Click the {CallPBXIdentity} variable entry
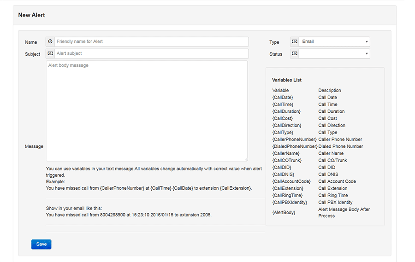 coord(290,202)
